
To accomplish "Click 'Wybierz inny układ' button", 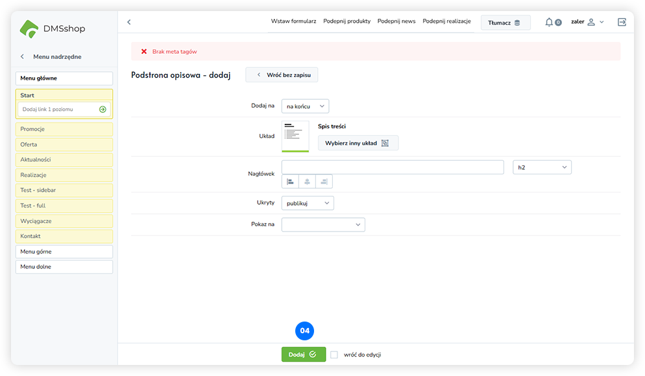I will pos(358,143).
